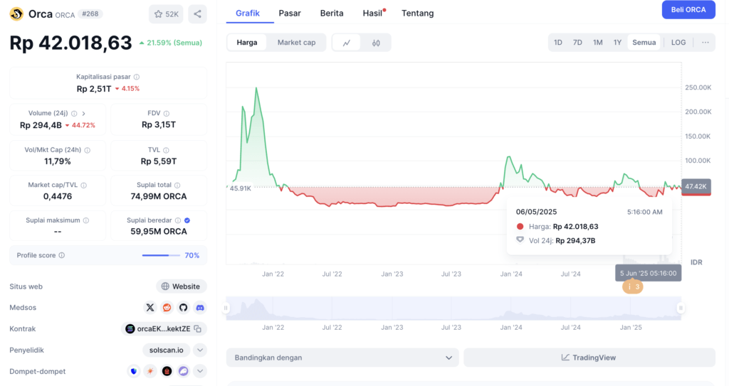The width and height of the screenshot is (729, 386).
Task: Open Orca's Reddit community icon
Action: click(167, 308)
